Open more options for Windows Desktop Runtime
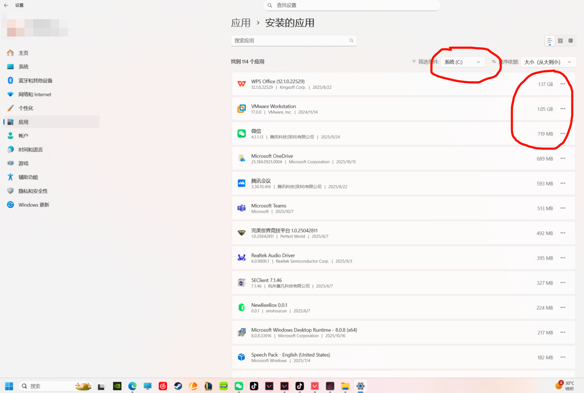This screenshot has height=393, width=584. click(563, 332)
